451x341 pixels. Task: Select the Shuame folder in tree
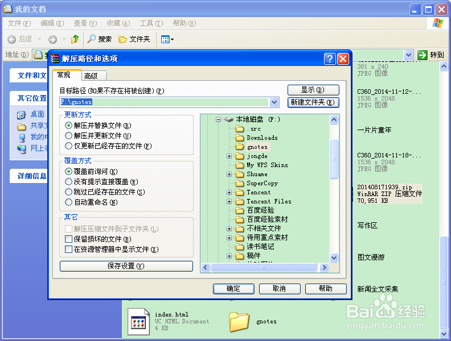251,174
